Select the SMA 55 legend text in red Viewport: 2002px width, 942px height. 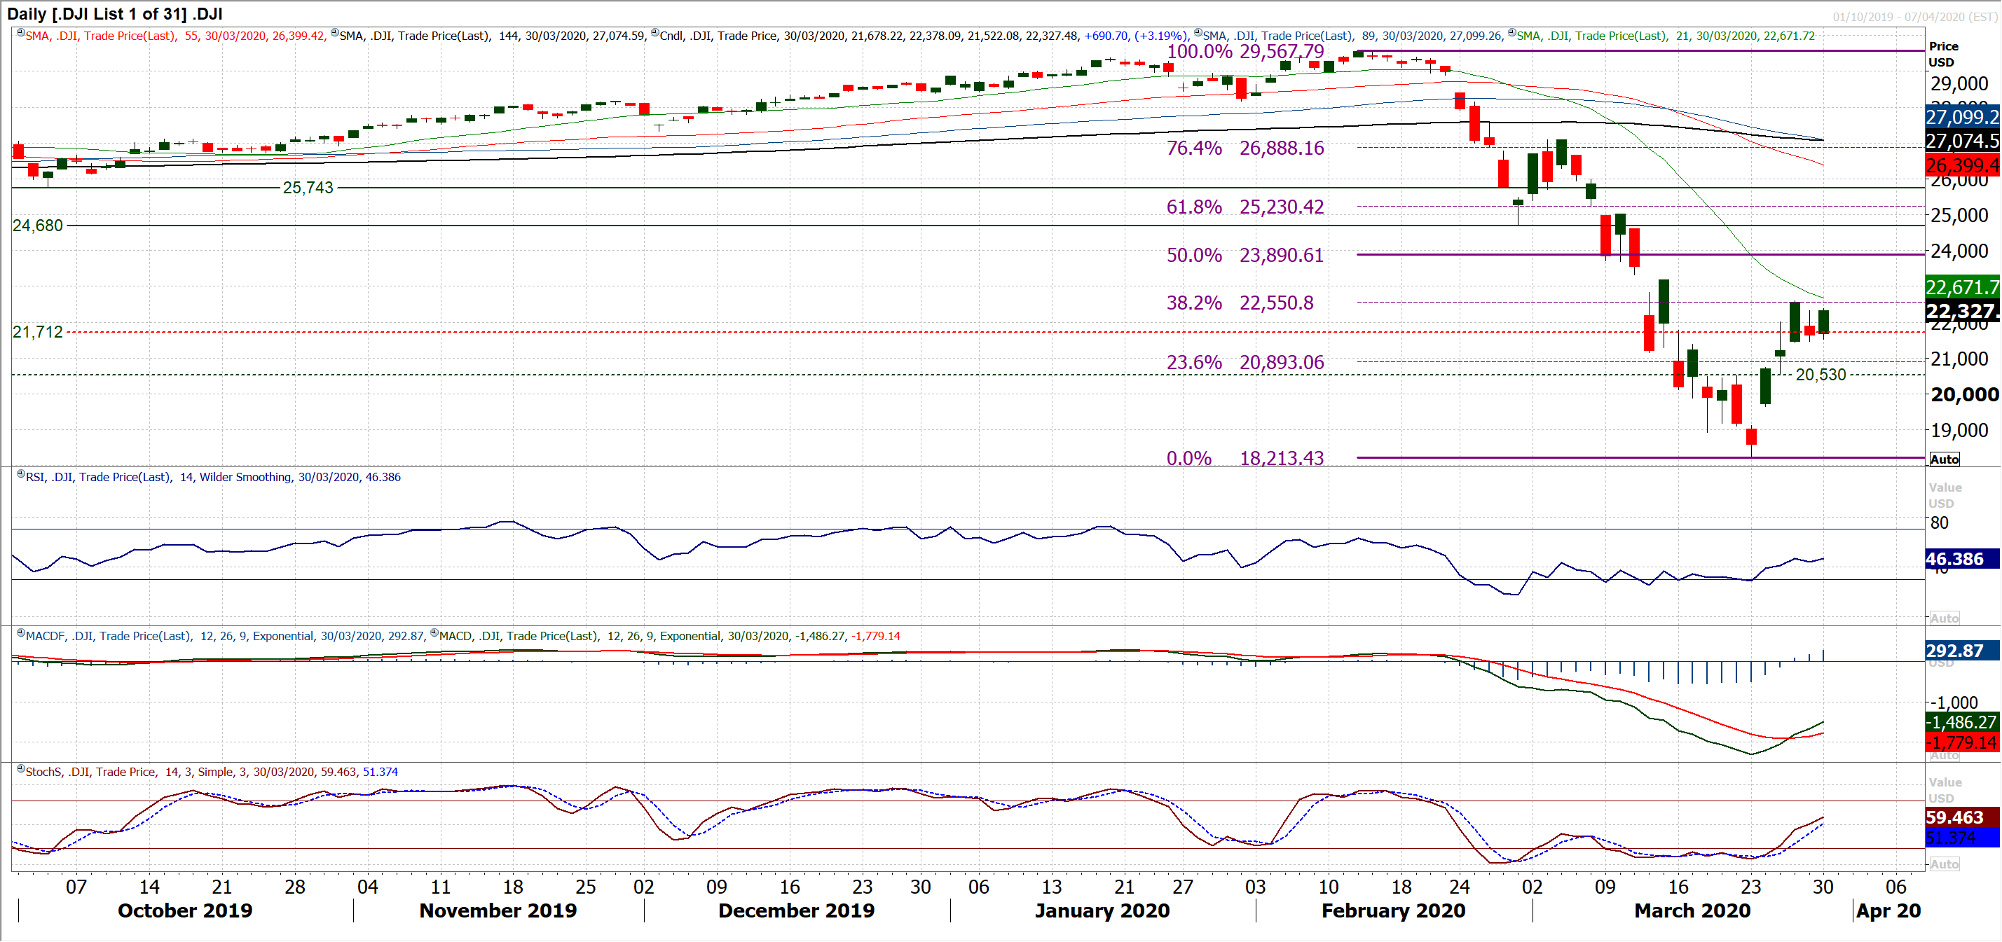176,36
